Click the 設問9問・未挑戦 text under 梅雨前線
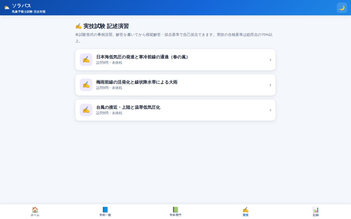 pos(109,88)
